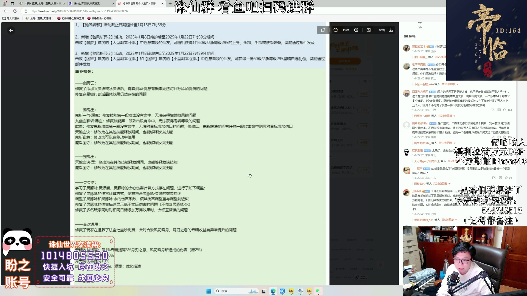Open the tab actions menu icon
Screen dimensions: 527x296
coord(12,3)
